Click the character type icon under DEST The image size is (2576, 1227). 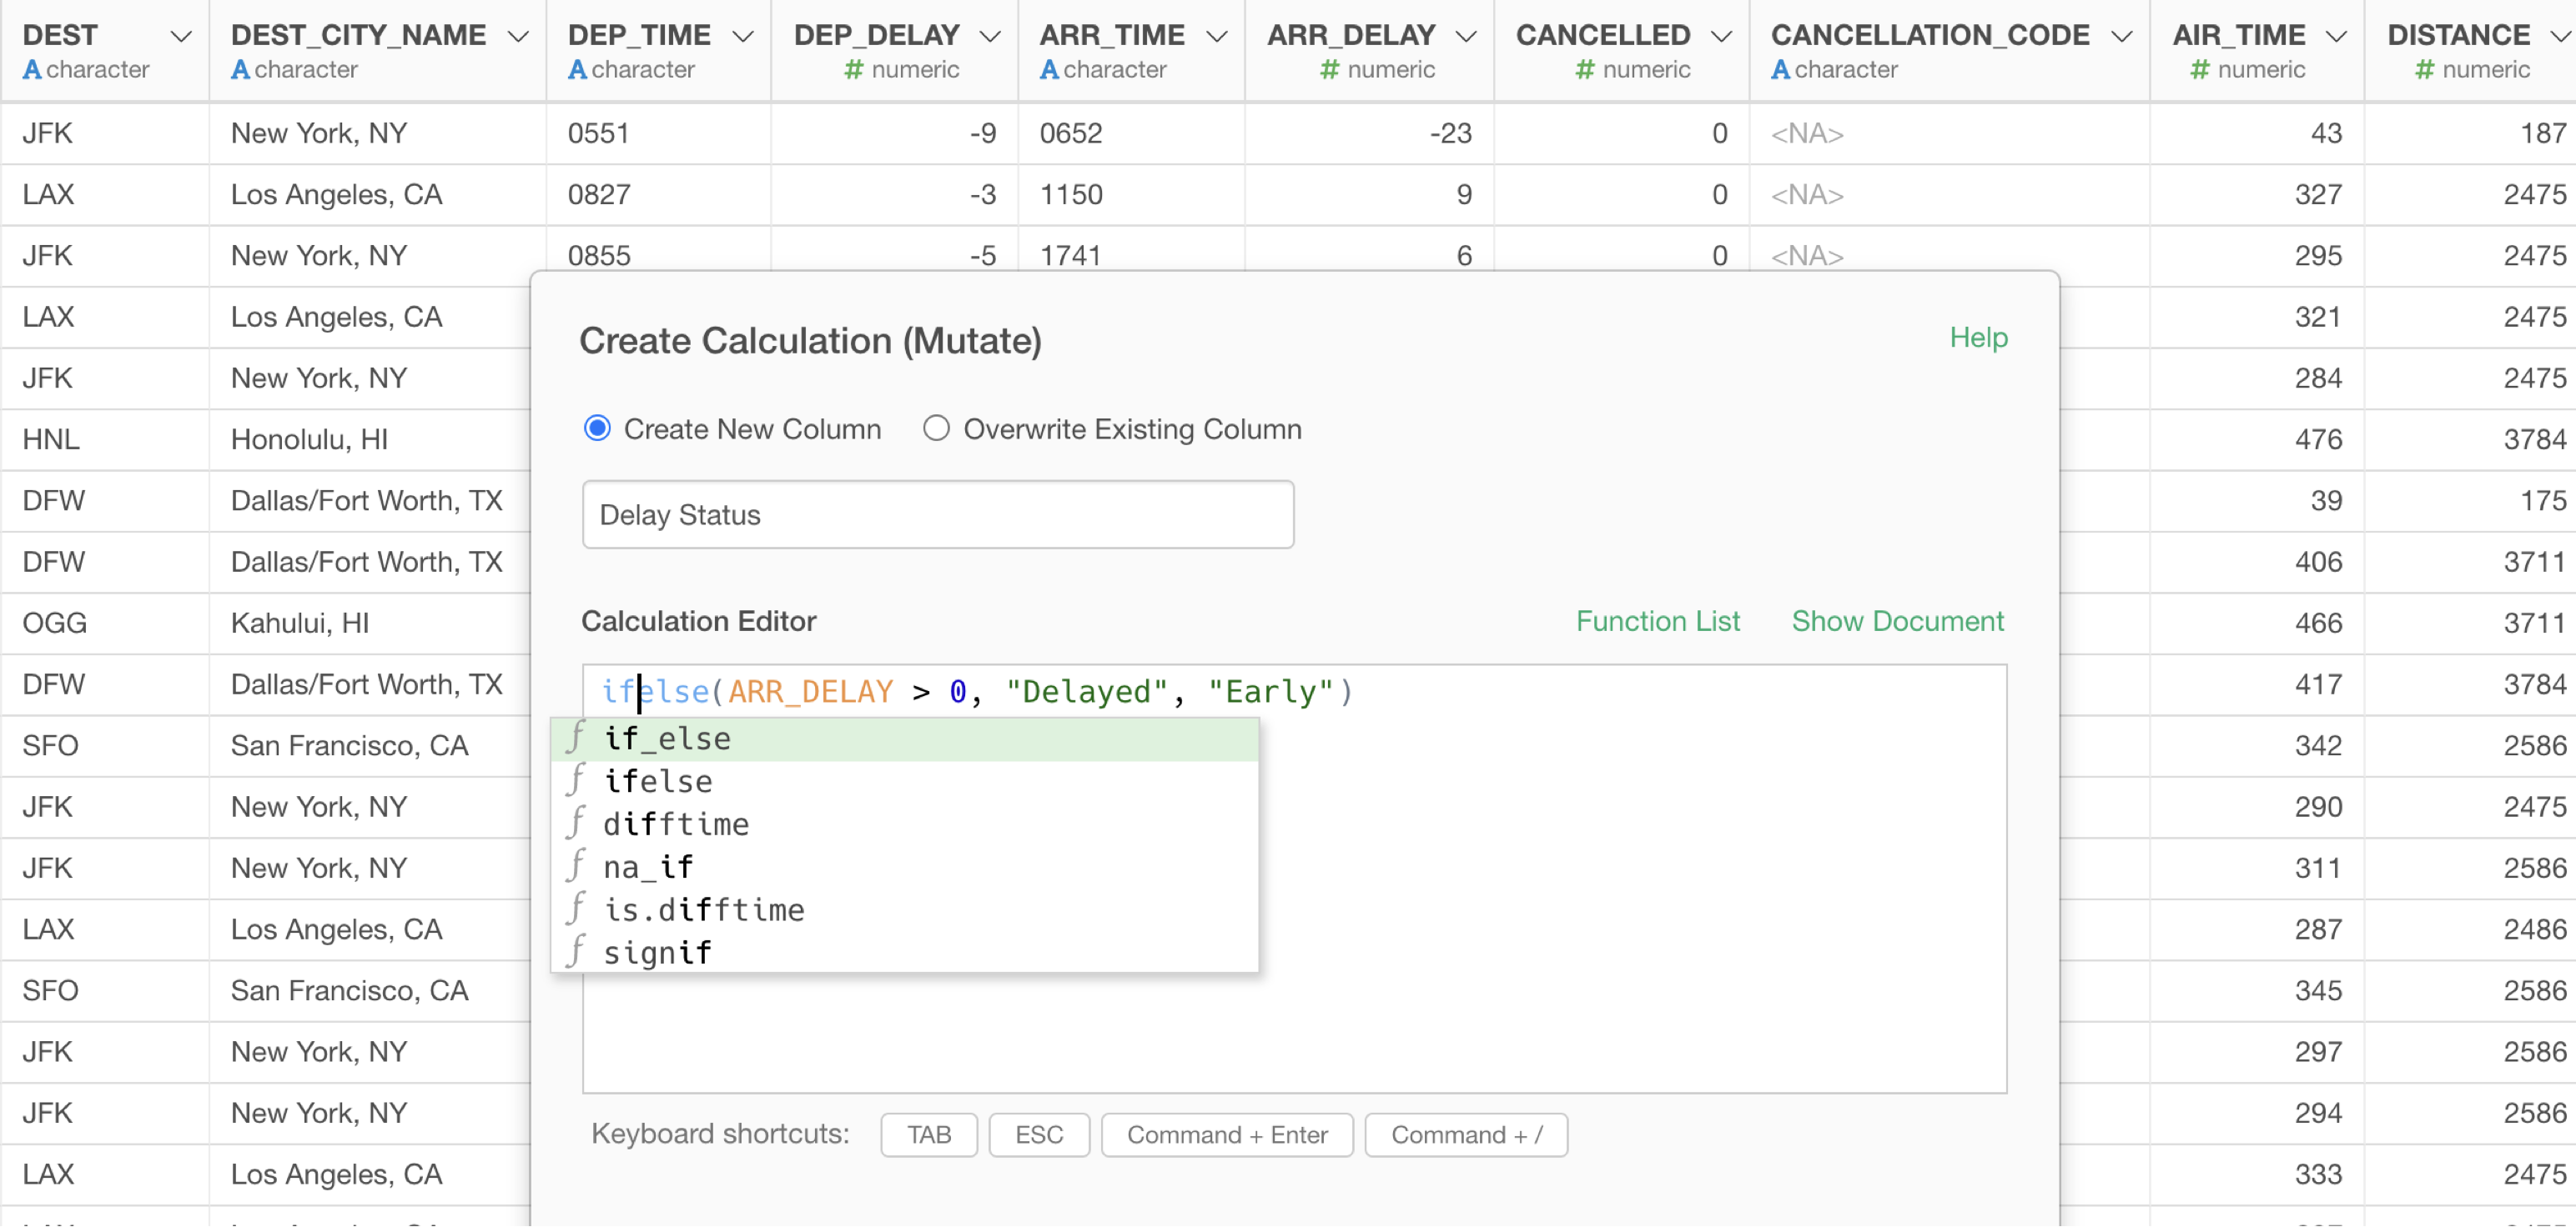point(32,70)
